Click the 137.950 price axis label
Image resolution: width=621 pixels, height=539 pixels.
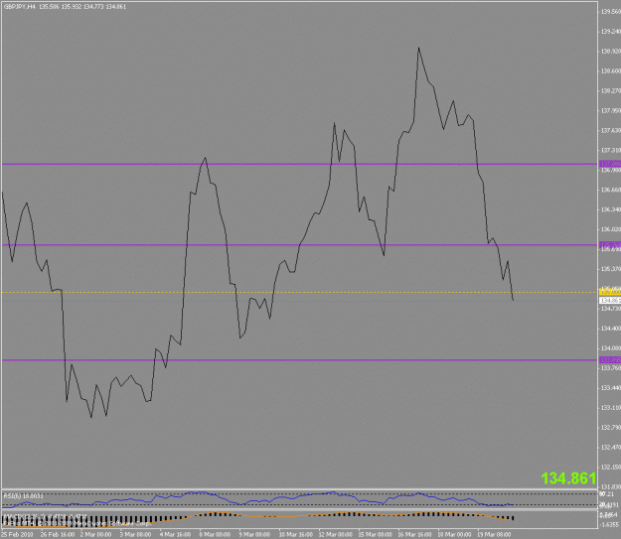click(x=611, y=110)
